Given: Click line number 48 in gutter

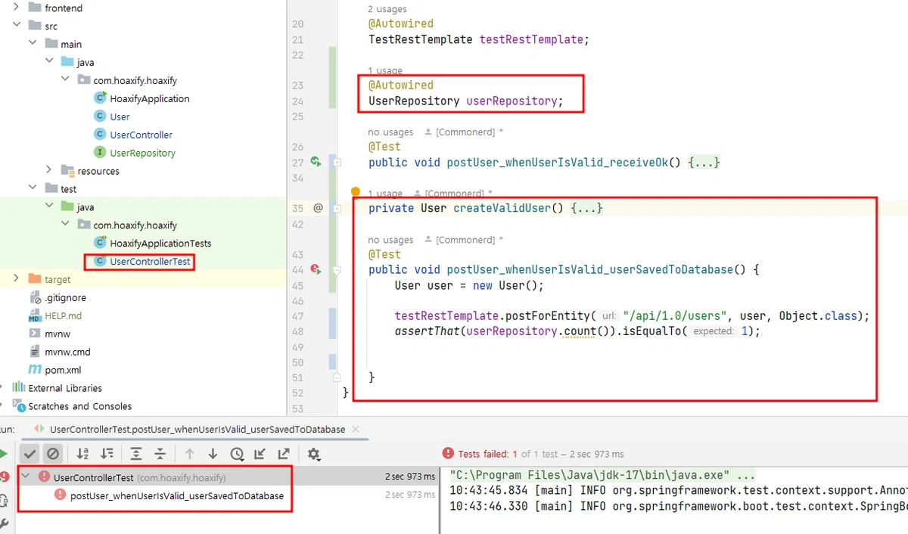Looking at the screenshot, I should point(297,331).
